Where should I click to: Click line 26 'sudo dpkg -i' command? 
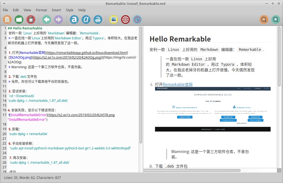(x=39, y=162)
